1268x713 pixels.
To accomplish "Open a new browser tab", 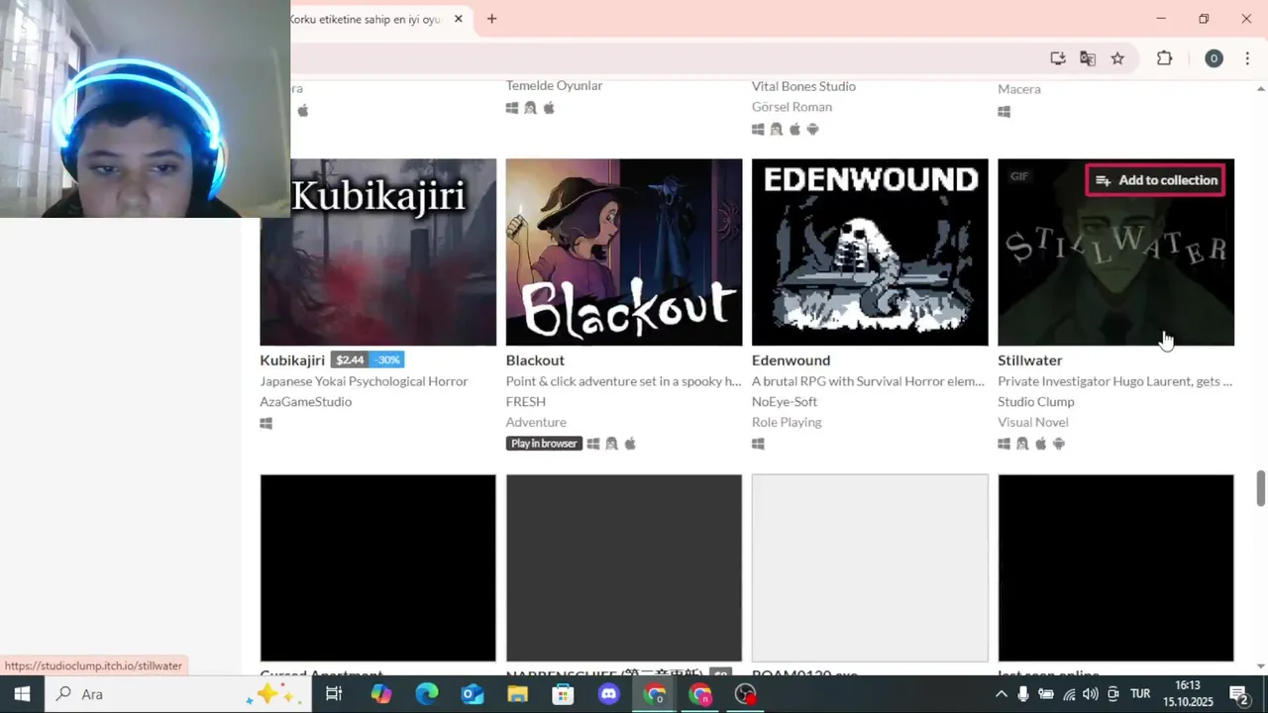I will click(x=491, y=19).
